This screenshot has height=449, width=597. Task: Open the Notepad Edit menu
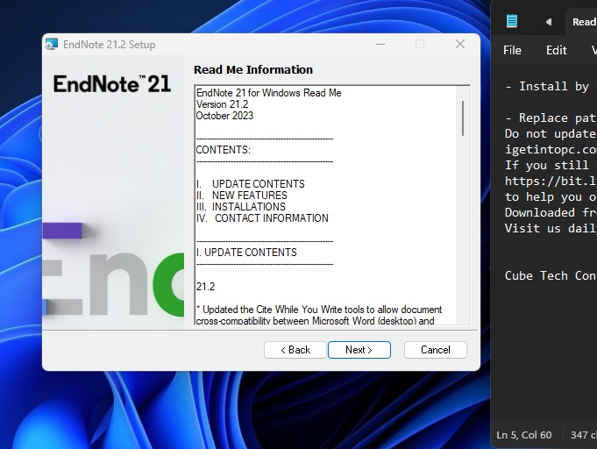pyautogui.click(x=557, y=50)
